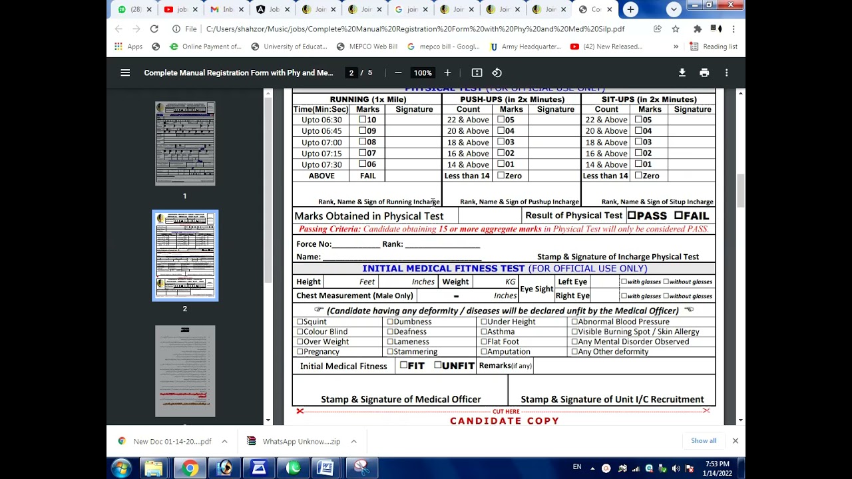Screen dimensions: 852x479
Task: Select page 3 thumbnail
Action: click(x=185, y=371)
